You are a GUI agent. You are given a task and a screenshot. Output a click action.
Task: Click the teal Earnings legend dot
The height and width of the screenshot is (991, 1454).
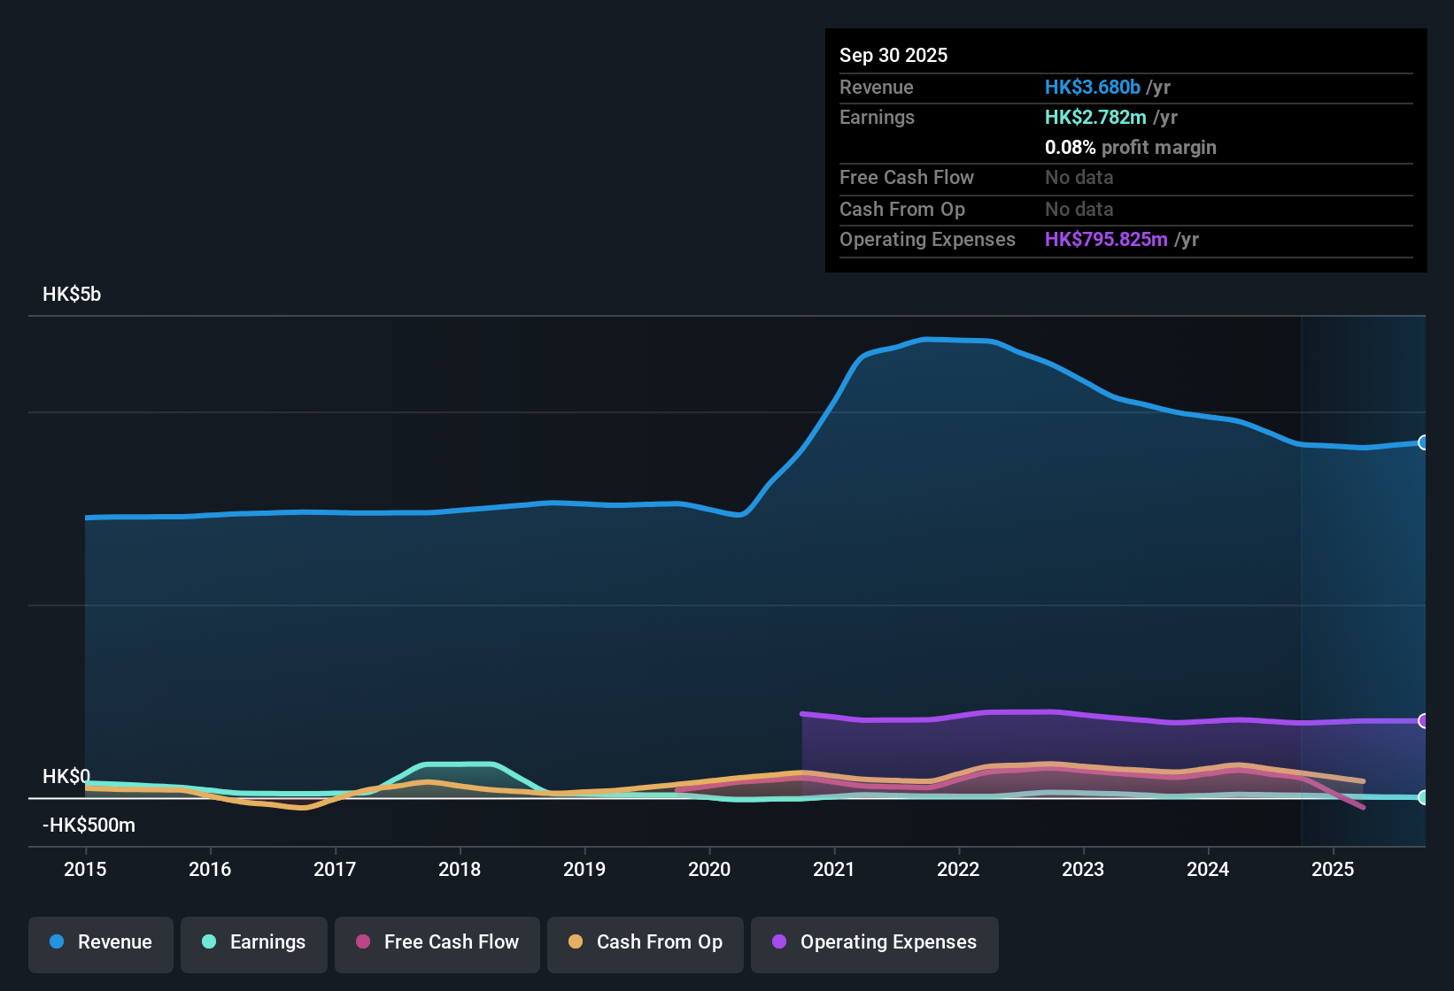(209, 943)
